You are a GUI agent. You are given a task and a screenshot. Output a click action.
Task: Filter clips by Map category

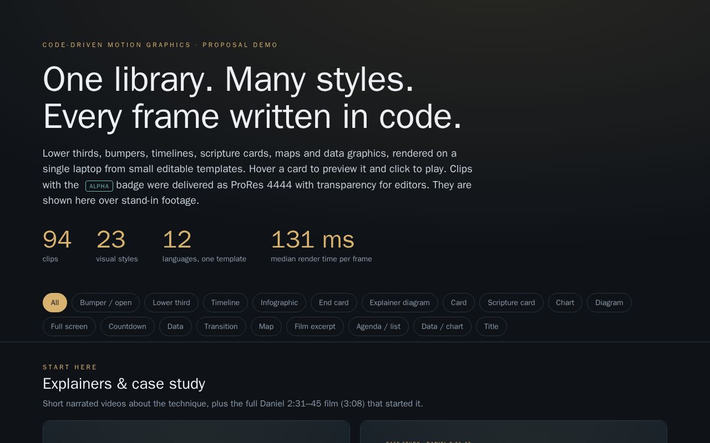click(266, 326)
